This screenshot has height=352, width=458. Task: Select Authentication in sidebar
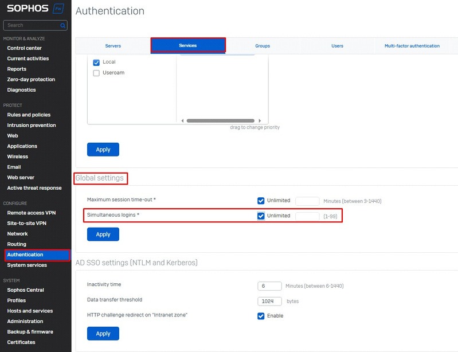pyautogui.click(x=37, y=255)
